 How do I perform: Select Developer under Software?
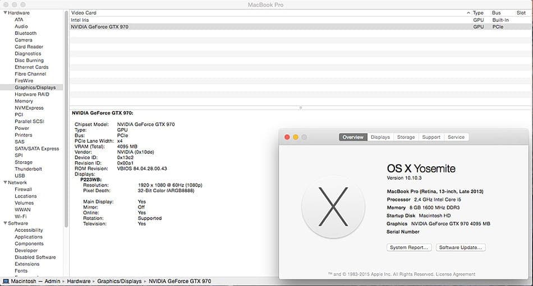click(26, 250)
